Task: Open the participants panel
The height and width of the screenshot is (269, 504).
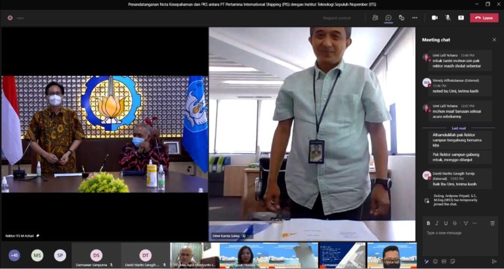Action: tap(375, 18)
